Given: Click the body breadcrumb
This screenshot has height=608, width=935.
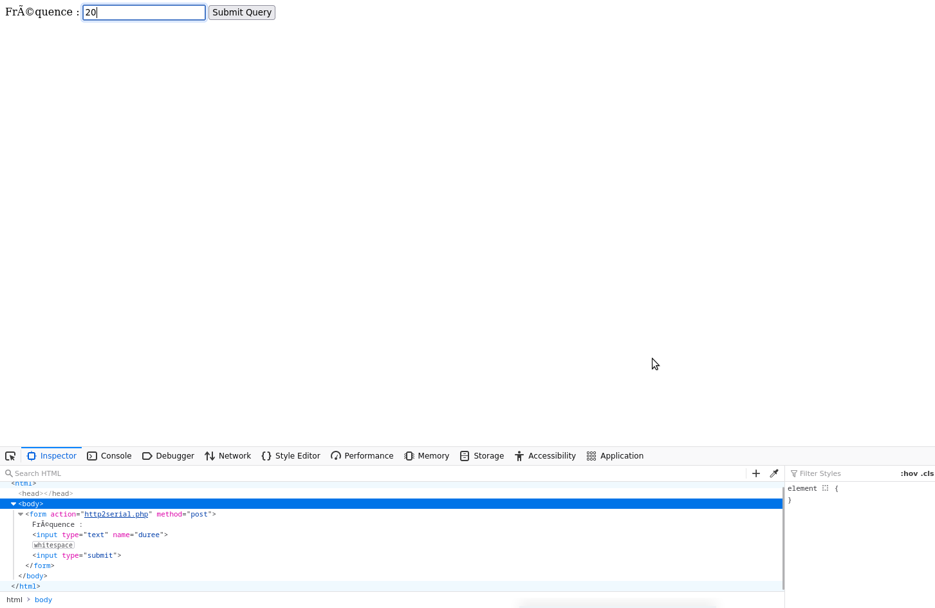Looking at the screenshot, I should pyautogui.click(x=43, y=600).
